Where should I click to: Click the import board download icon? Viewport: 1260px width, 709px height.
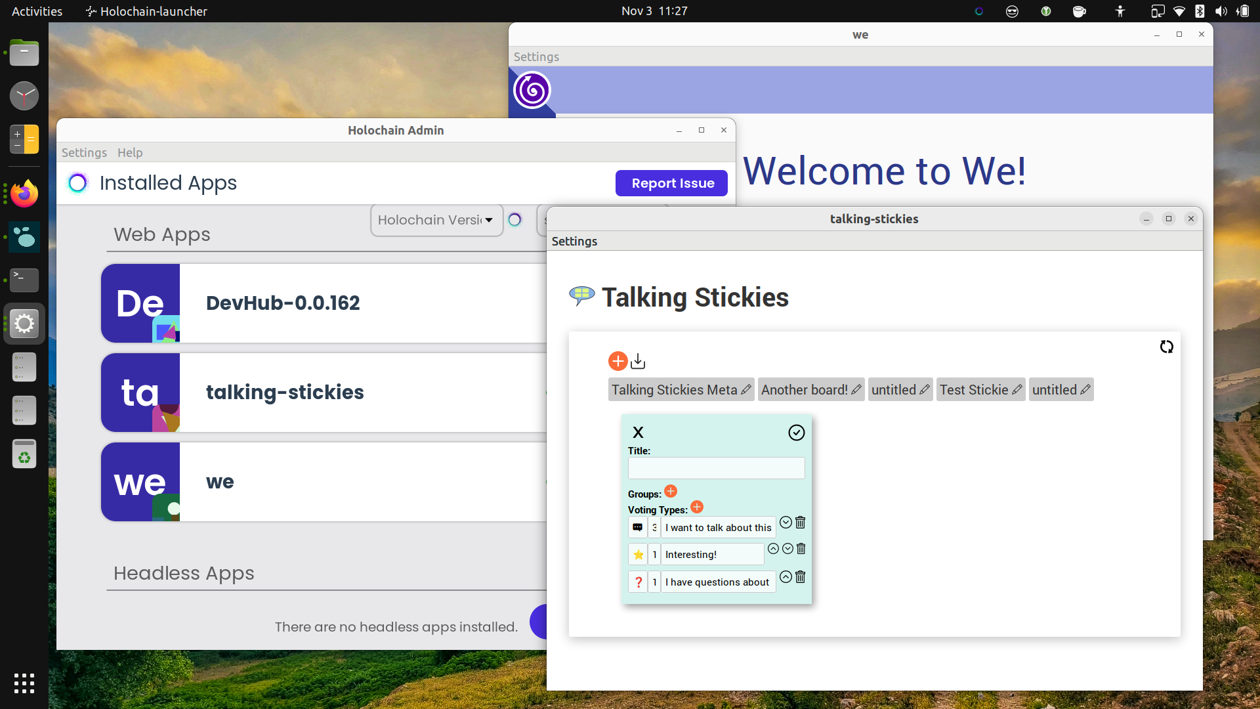point(638,361)
